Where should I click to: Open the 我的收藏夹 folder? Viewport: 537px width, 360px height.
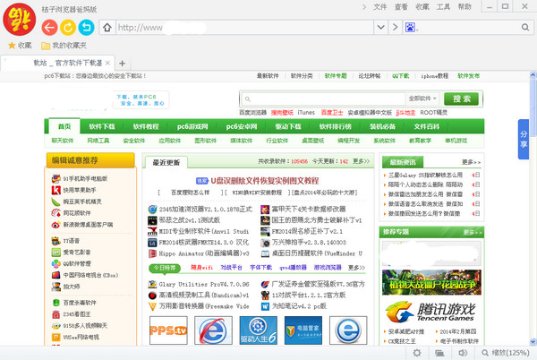pos(64,45)
